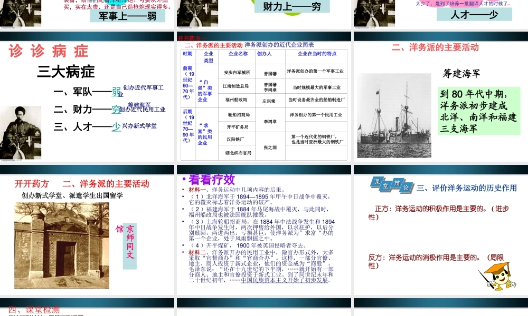The image size is (528, 316).
Task: Click the 看看疗效 purple title
Action: pos(212,180)
